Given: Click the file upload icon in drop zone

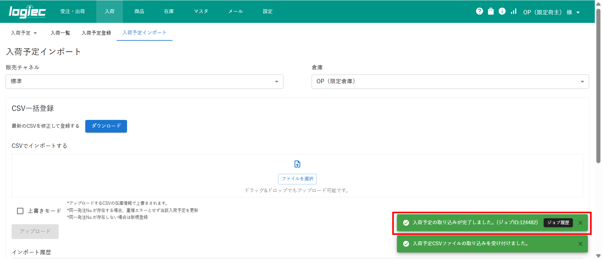Looking at the screenshot, I should click(x=297, y=164).
